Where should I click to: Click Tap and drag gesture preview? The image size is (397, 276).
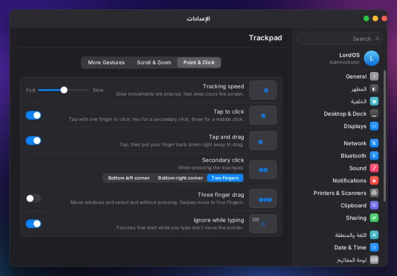point(263,140)
